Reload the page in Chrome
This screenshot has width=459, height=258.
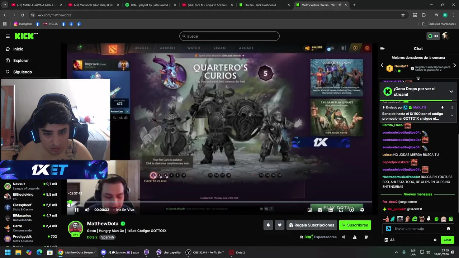[x=22, y=15]
